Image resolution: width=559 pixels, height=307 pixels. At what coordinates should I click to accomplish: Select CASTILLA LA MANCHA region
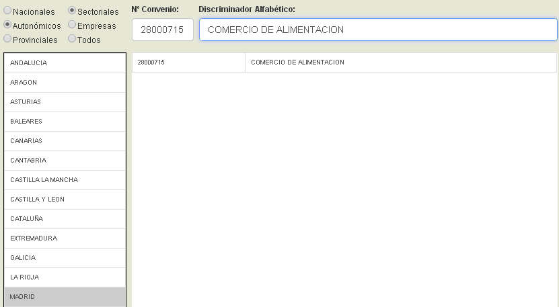[x=65, y=179]
